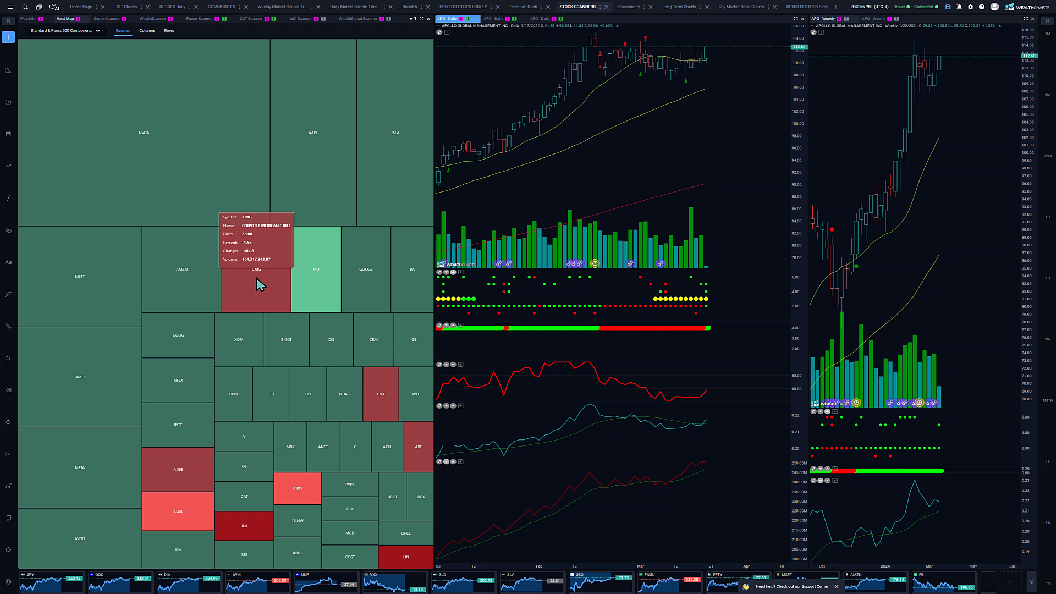The image size is (1056, 594).
Task: Select the Columns heat map layout
Action: pyautogui.click(x=147, y=31)
